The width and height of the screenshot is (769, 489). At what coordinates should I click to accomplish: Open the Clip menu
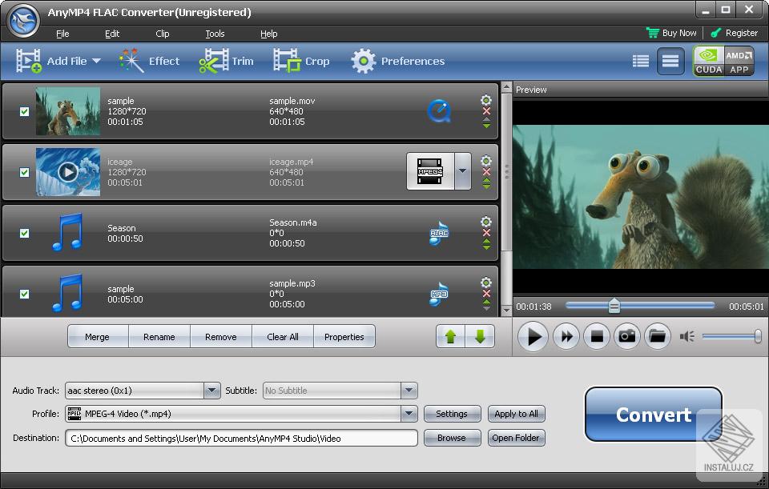[162, 34]
